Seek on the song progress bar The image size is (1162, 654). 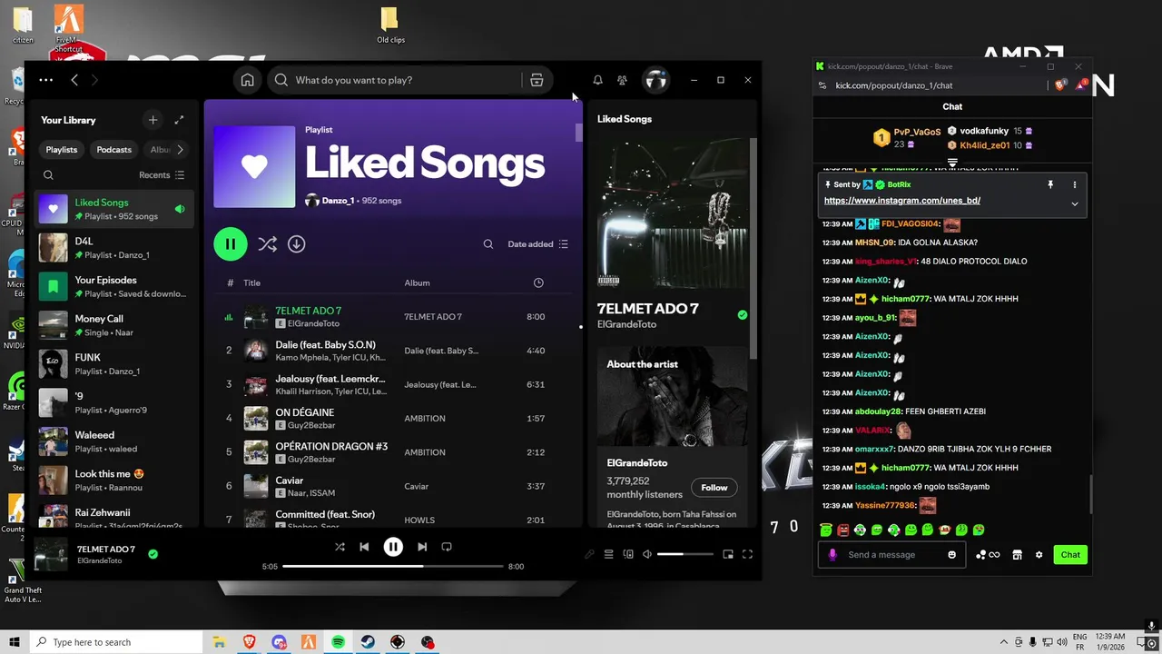click(x=393, y=566)
